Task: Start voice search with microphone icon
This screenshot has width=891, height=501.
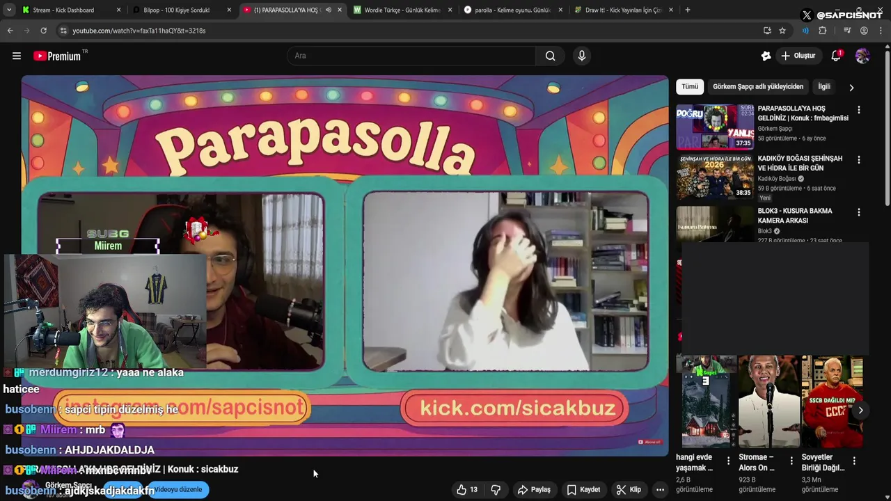Action: 582,56
